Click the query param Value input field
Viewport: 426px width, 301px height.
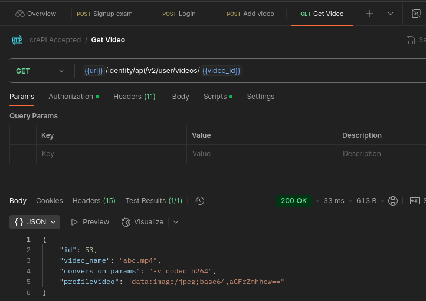pos(262,154)
